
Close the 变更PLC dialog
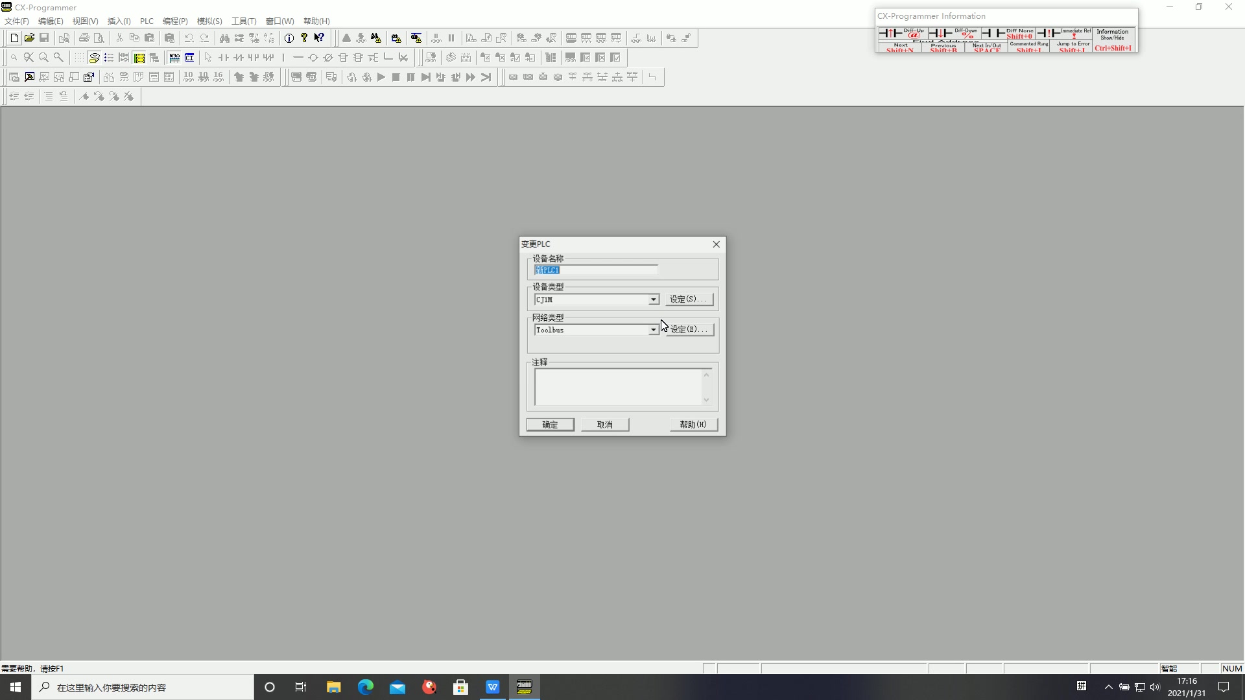tap(717, 244)
